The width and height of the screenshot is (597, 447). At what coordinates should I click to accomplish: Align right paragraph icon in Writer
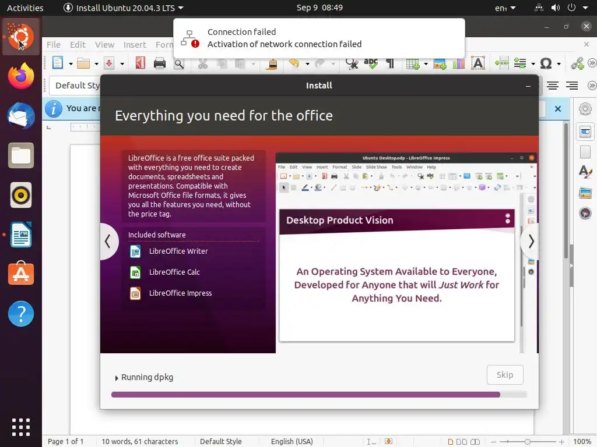pyautogui.click(x=571, y=86)
